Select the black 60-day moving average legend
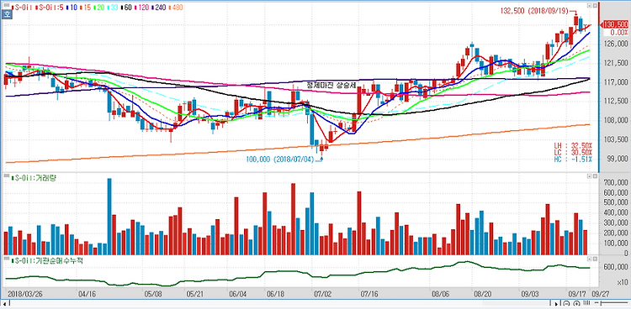This screenshot has width=631, height=309. coord(126,8)
